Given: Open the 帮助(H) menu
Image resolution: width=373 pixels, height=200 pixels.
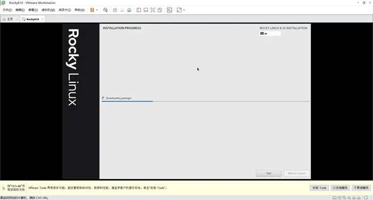Looking at the screenshot, I should (x=80, y=10).
